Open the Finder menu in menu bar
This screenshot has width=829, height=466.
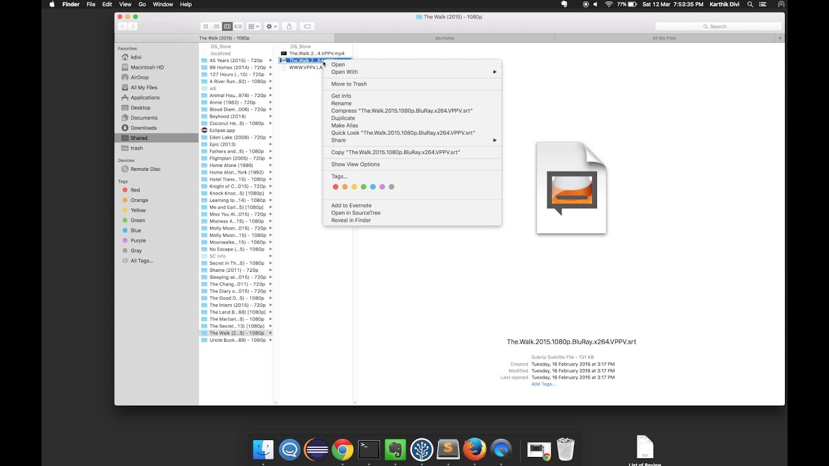tap(71, 5)
